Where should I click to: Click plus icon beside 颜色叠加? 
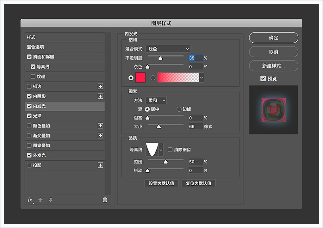click(x=101, y=126)
